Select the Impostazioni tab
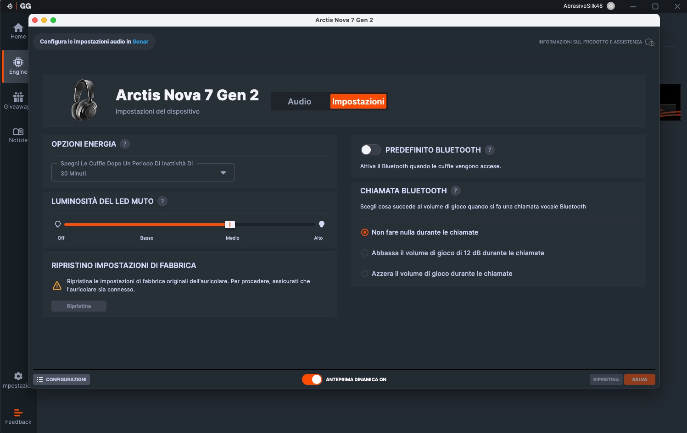This screenshot has height=433, width=687. (x=358, y=102)
